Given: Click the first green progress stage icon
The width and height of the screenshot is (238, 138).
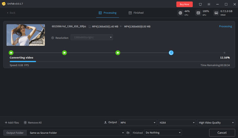Looking at the screenshot, I should tap(11, 52).
